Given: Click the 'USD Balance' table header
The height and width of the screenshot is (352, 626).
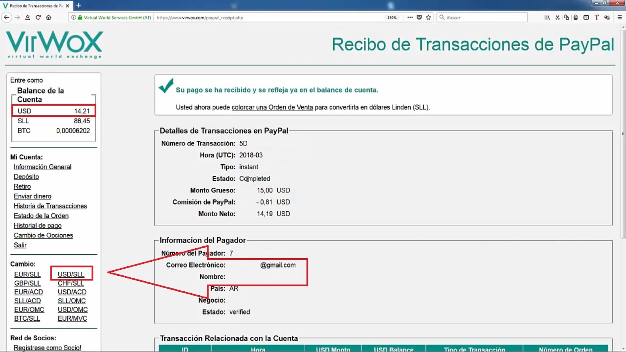Looking at the screenshot, I should click(x=394, y=349).
